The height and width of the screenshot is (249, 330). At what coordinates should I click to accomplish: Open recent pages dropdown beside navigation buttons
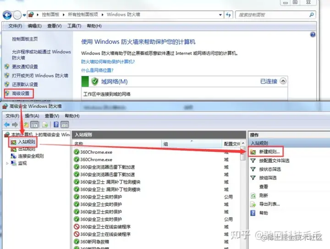(x=24, y=15)
